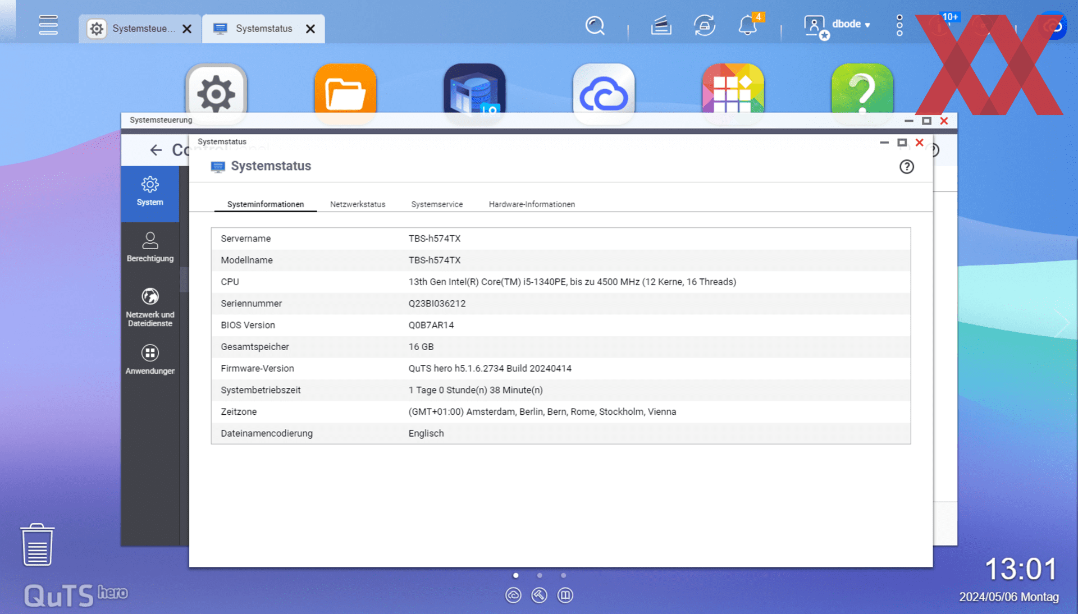
Task: Open Systeminformationen tab
Action: tap(266, 204)
